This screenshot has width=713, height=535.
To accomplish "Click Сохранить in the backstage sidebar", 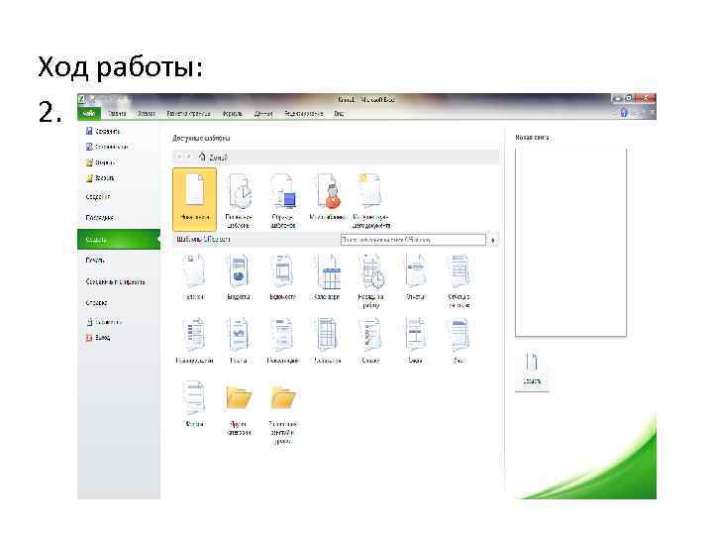I will pos(103,131).
